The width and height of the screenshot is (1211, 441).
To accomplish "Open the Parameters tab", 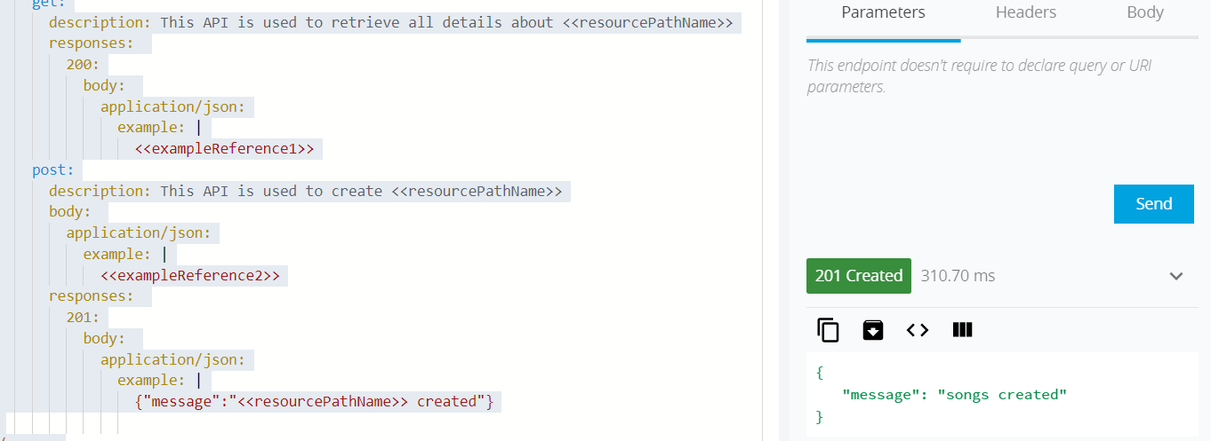I will click(x=883, y=12).
